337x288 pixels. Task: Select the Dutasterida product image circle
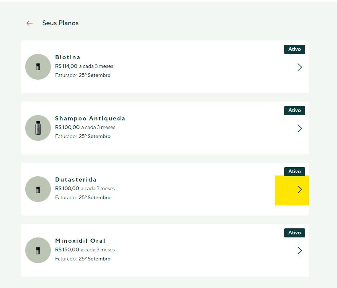[x=38, y=189]
